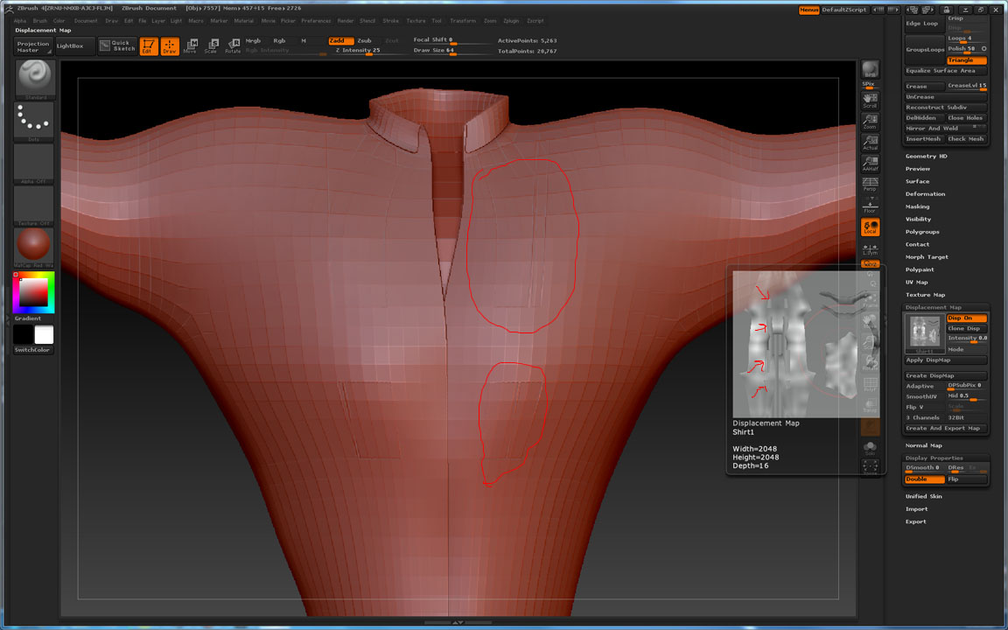Toggle Double display property
Viewport: 1008px width, 630px height.
coord(924,479)
